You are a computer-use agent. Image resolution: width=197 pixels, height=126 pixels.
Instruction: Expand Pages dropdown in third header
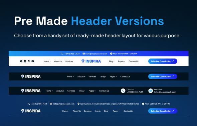[x=92, y=91]
